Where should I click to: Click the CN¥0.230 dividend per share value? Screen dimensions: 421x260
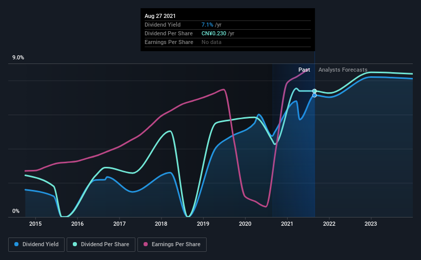coord(214,33)
